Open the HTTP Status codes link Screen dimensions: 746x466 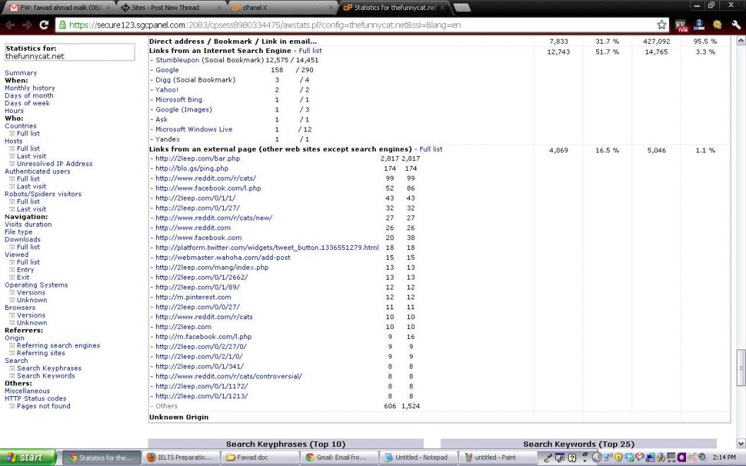35,398
